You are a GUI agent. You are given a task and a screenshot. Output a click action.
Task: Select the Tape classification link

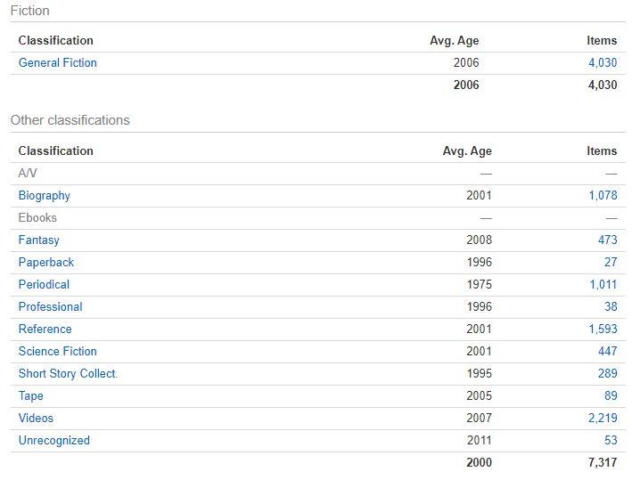(x=30, y=396)
